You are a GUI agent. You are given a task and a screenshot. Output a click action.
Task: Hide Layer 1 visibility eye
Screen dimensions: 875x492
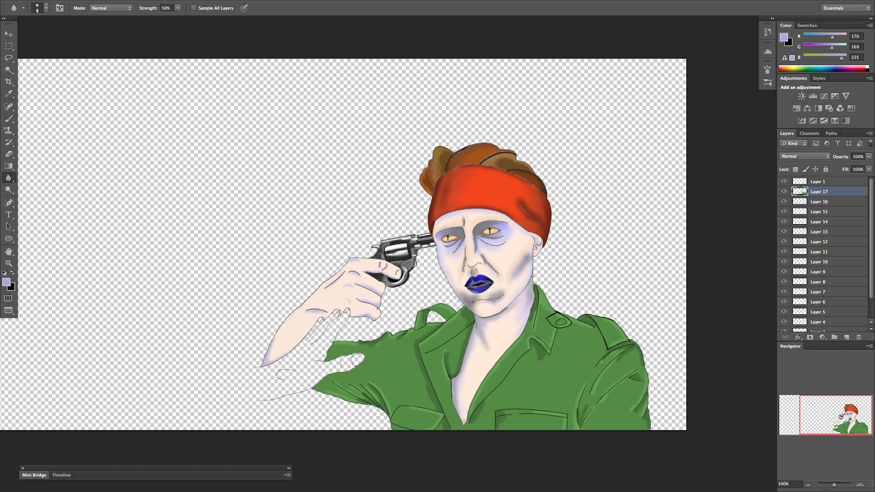click(784, 181)
